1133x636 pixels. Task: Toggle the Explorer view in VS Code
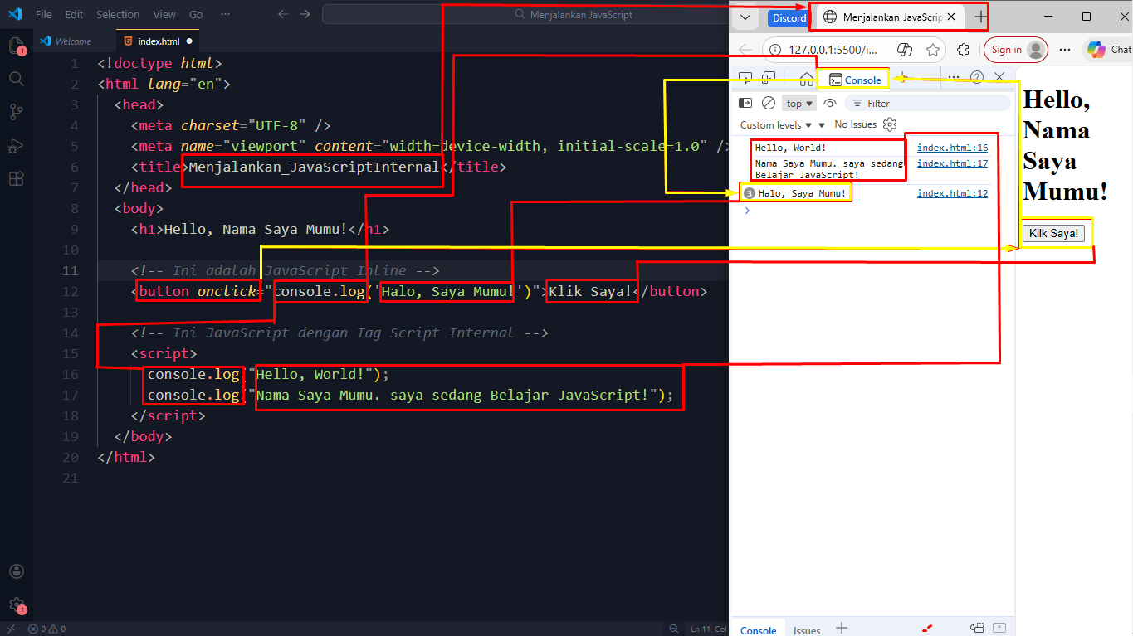[x=17, y=46]
